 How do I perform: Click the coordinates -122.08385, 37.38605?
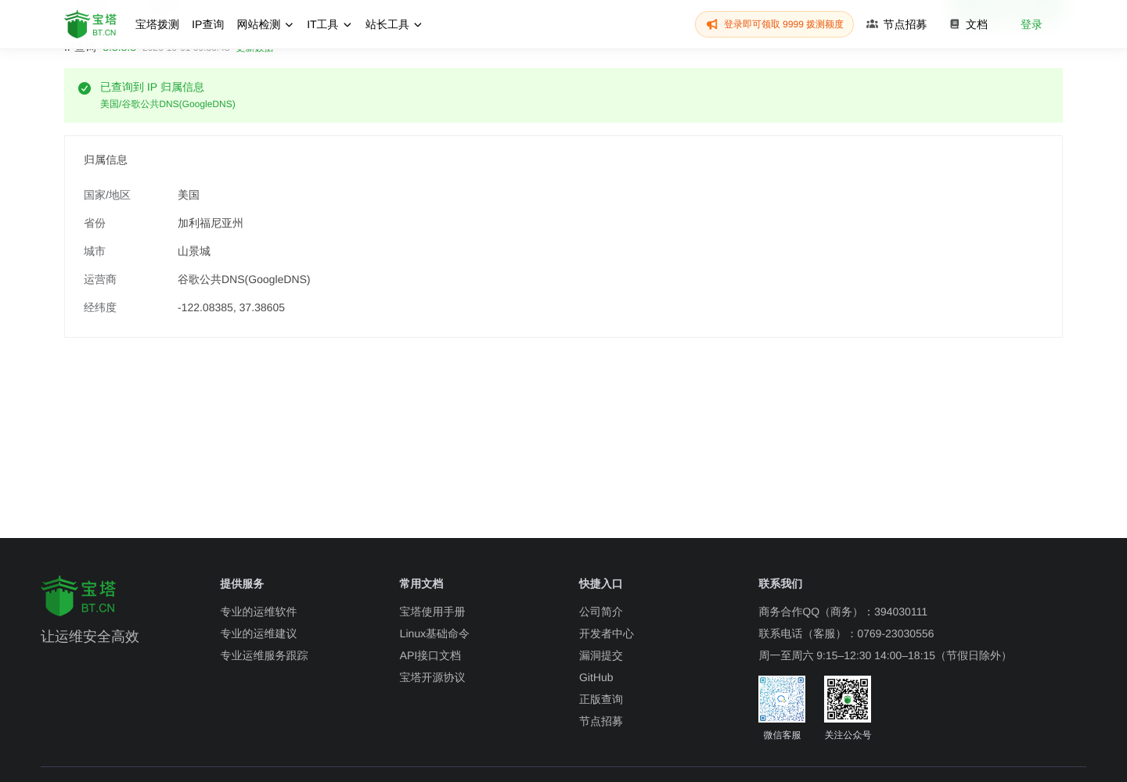pos(231,308)
